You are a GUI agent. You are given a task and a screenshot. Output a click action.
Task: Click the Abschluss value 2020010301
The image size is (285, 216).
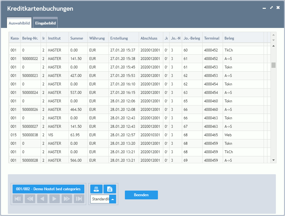(150, 135)
